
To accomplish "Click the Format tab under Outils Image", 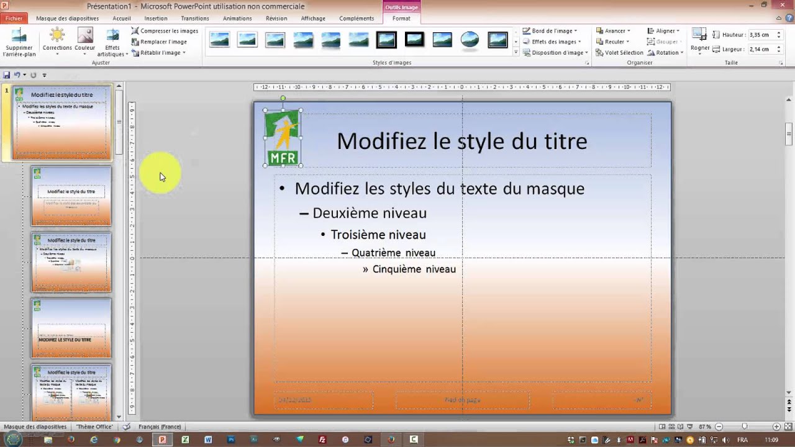I will (x=401, y=19).
